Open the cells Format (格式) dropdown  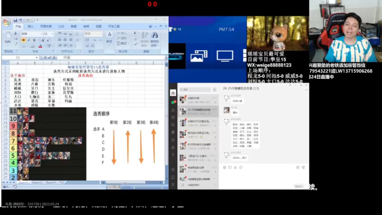(122, 43)
